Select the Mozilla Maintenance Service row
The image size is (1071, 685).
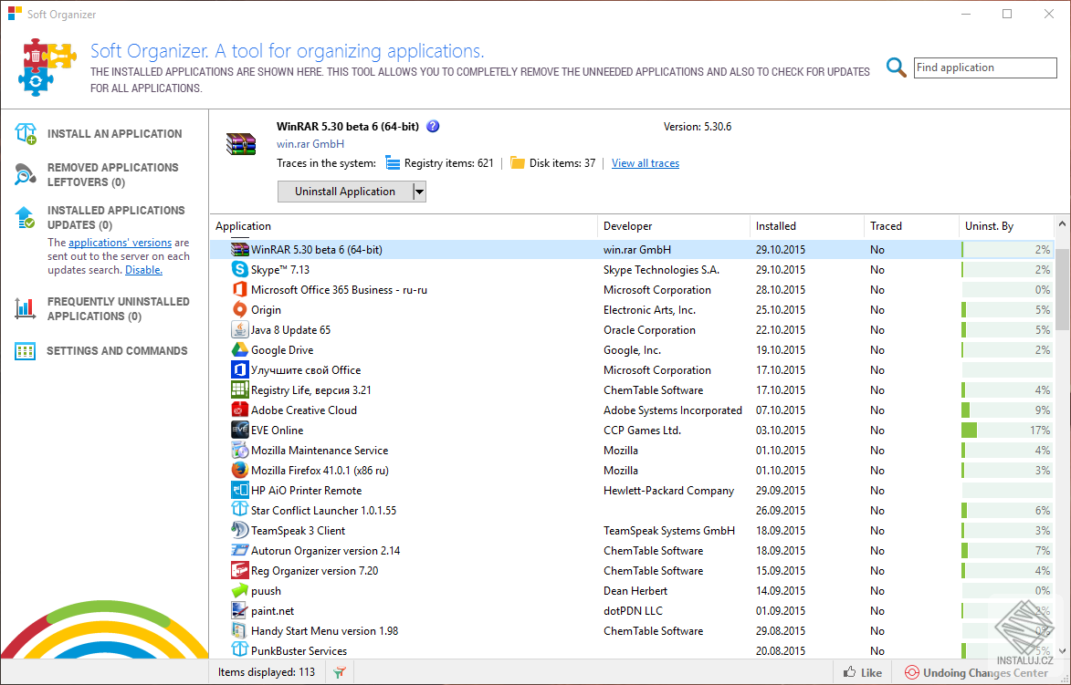point(632,451)
